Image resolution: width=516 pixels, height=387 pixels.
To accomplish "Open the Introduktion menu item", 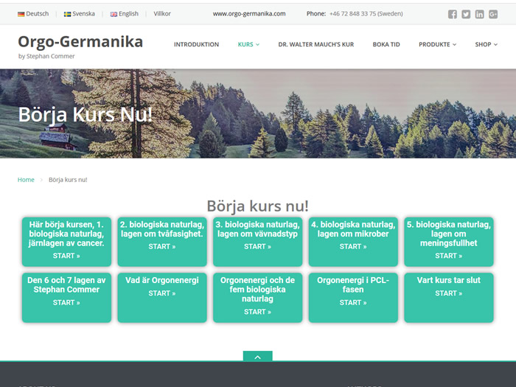I will point(197,44).
